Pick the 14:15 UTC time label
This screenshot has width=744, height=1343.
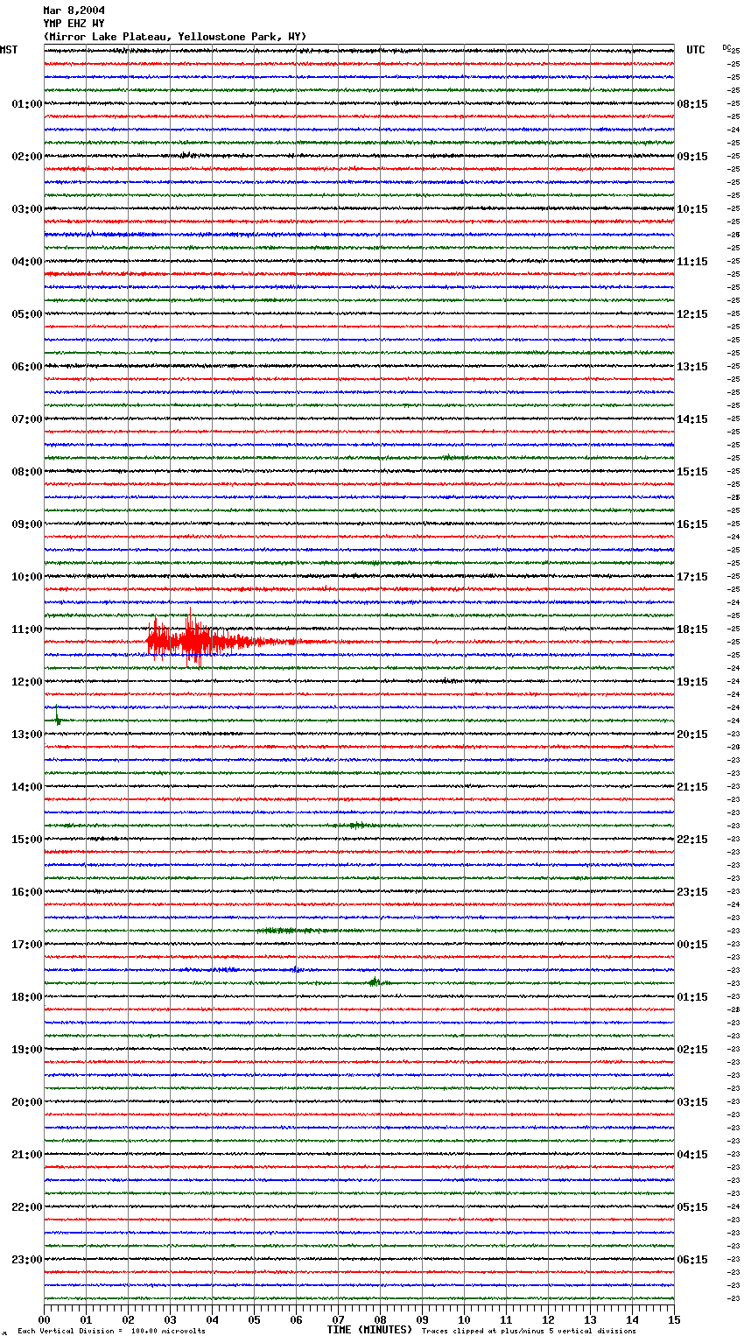point(692,419)
